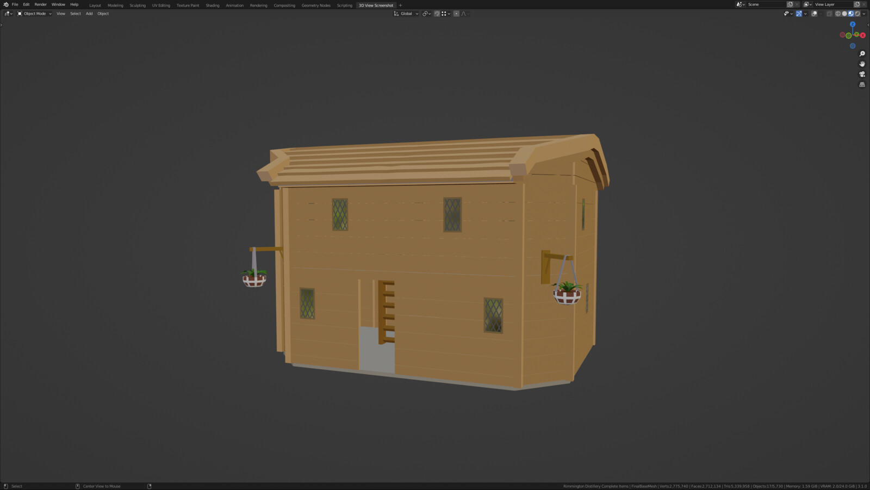Open gizmo options dropdown arrow
The width and height of the screenshot is (870, 490).
(x=805, y=14)
